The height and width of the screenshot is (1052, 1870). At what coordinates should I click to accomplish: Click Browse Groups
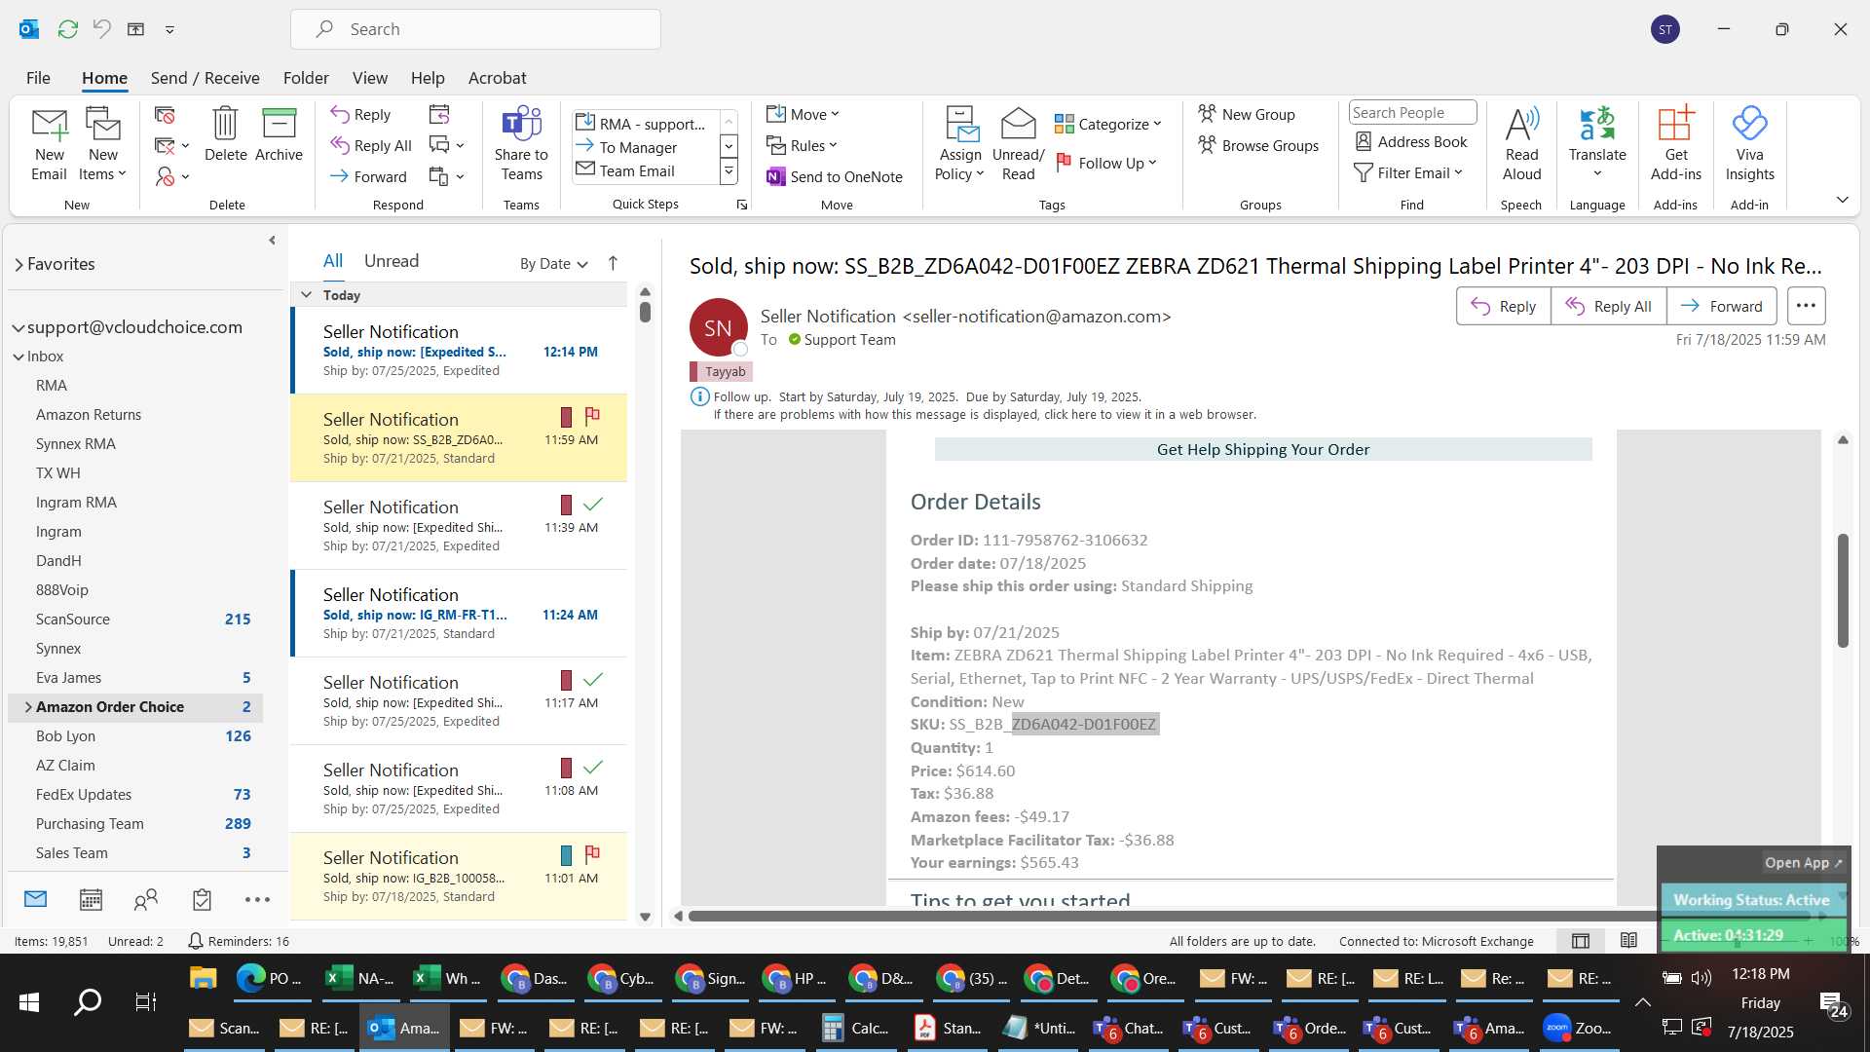tap(1258, 145)
